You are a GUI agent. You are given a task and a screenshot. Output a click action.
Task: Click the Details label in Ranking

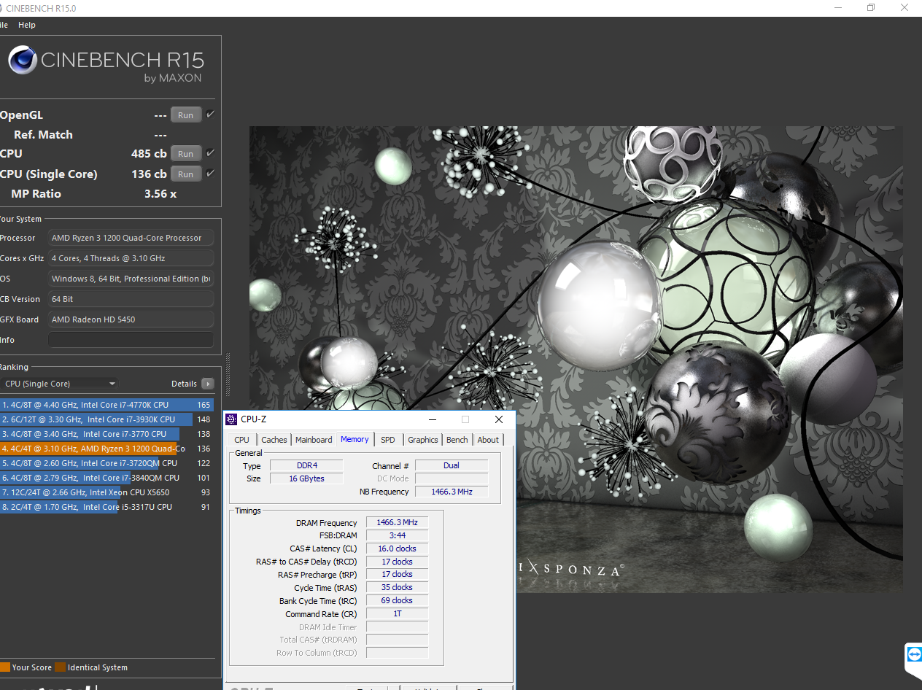[184, 384]
